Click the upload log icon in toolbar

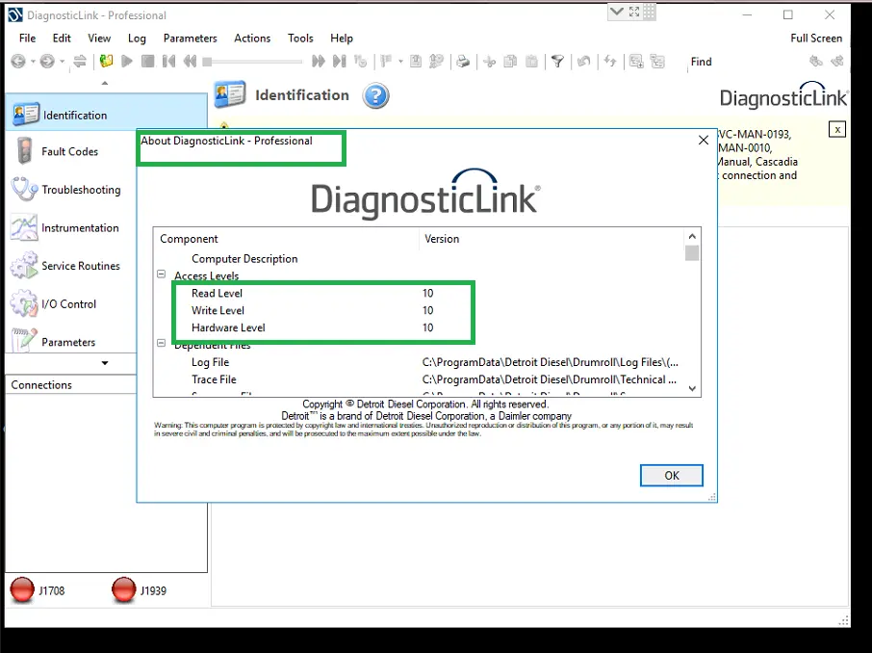coord(416,62)
